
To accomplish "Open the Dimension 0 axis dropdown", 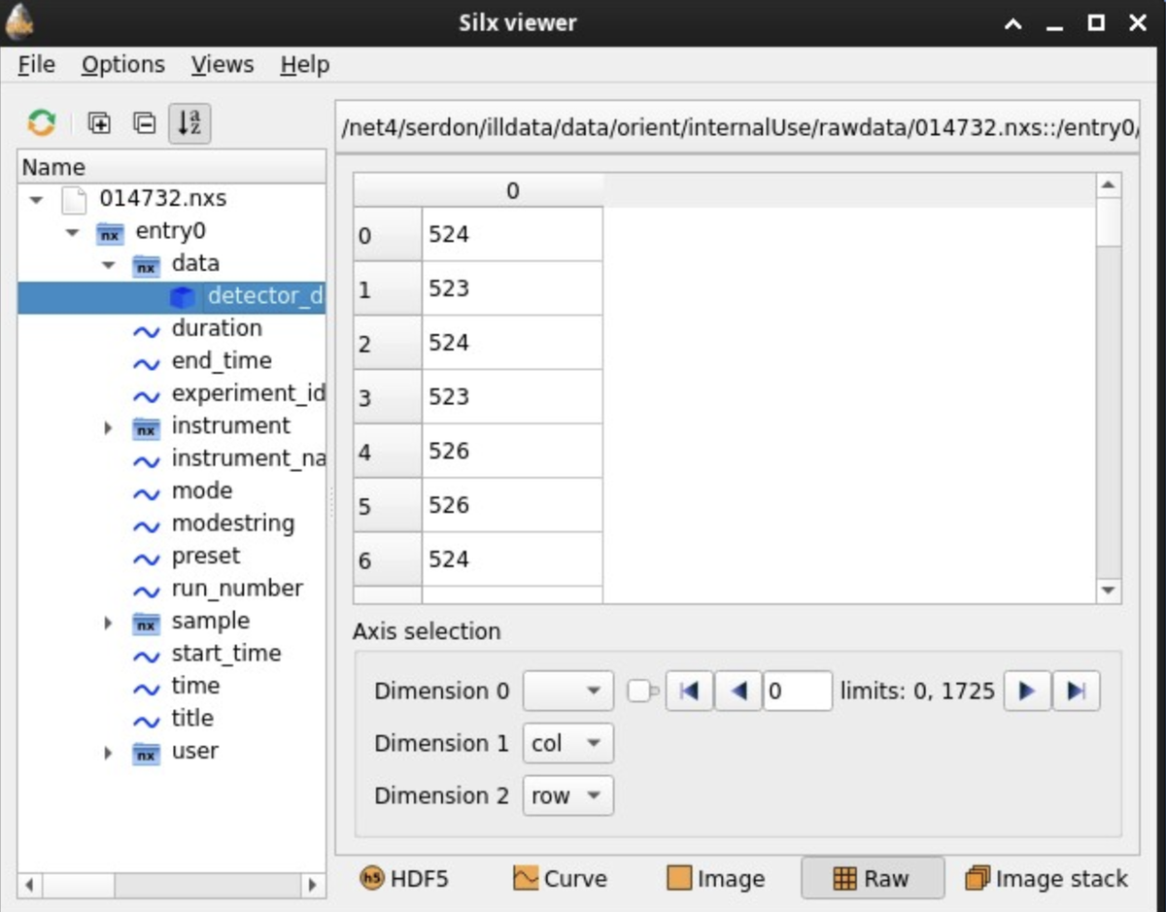I will point(568,692).
